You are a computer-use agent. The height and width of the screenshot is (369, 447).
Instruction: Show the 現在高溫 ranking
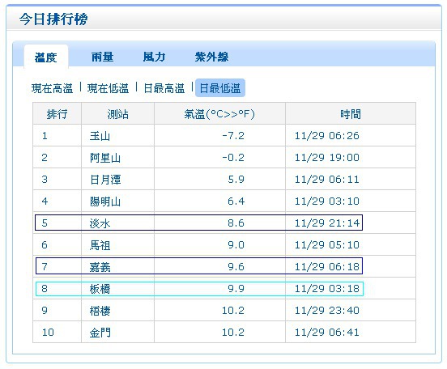pyautogui.click(x=52, y=88)
